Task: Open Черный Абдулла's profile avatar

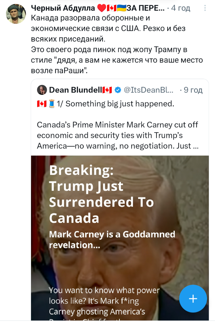Action: coord(16,14)
